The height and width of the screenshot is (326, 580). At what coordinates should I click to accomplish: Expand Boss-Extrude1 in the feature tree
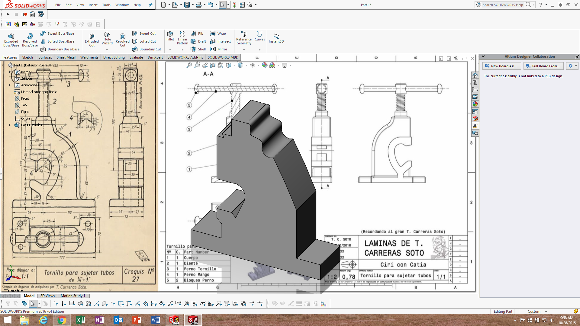pos(10,125)
